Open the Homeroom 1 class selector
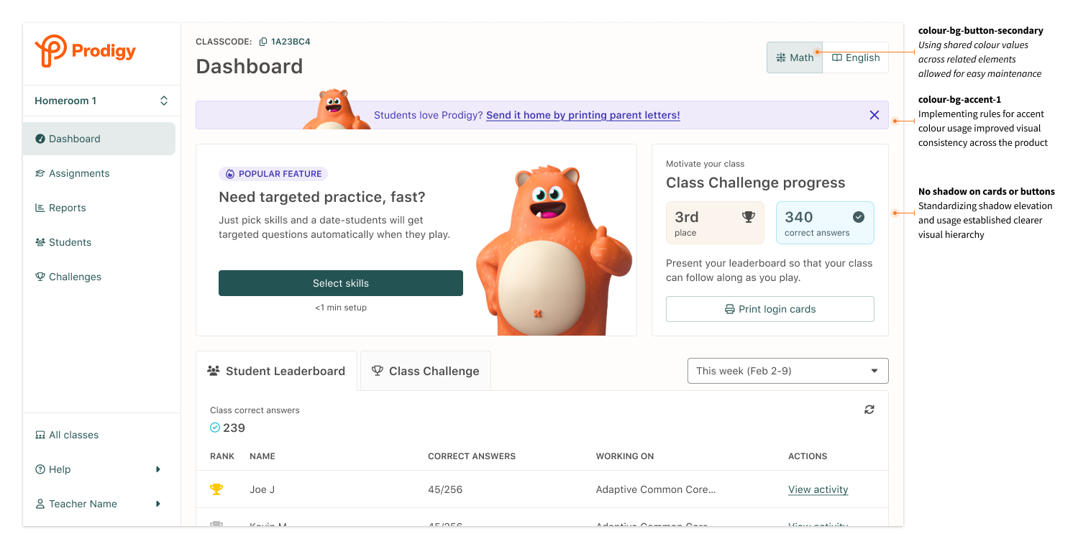Screen dimensions: 1078x549 (101, 101)
